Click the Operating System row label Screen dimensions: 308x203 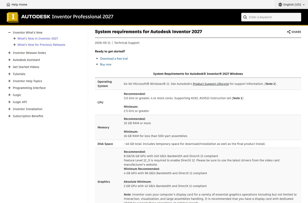(105, 84)
